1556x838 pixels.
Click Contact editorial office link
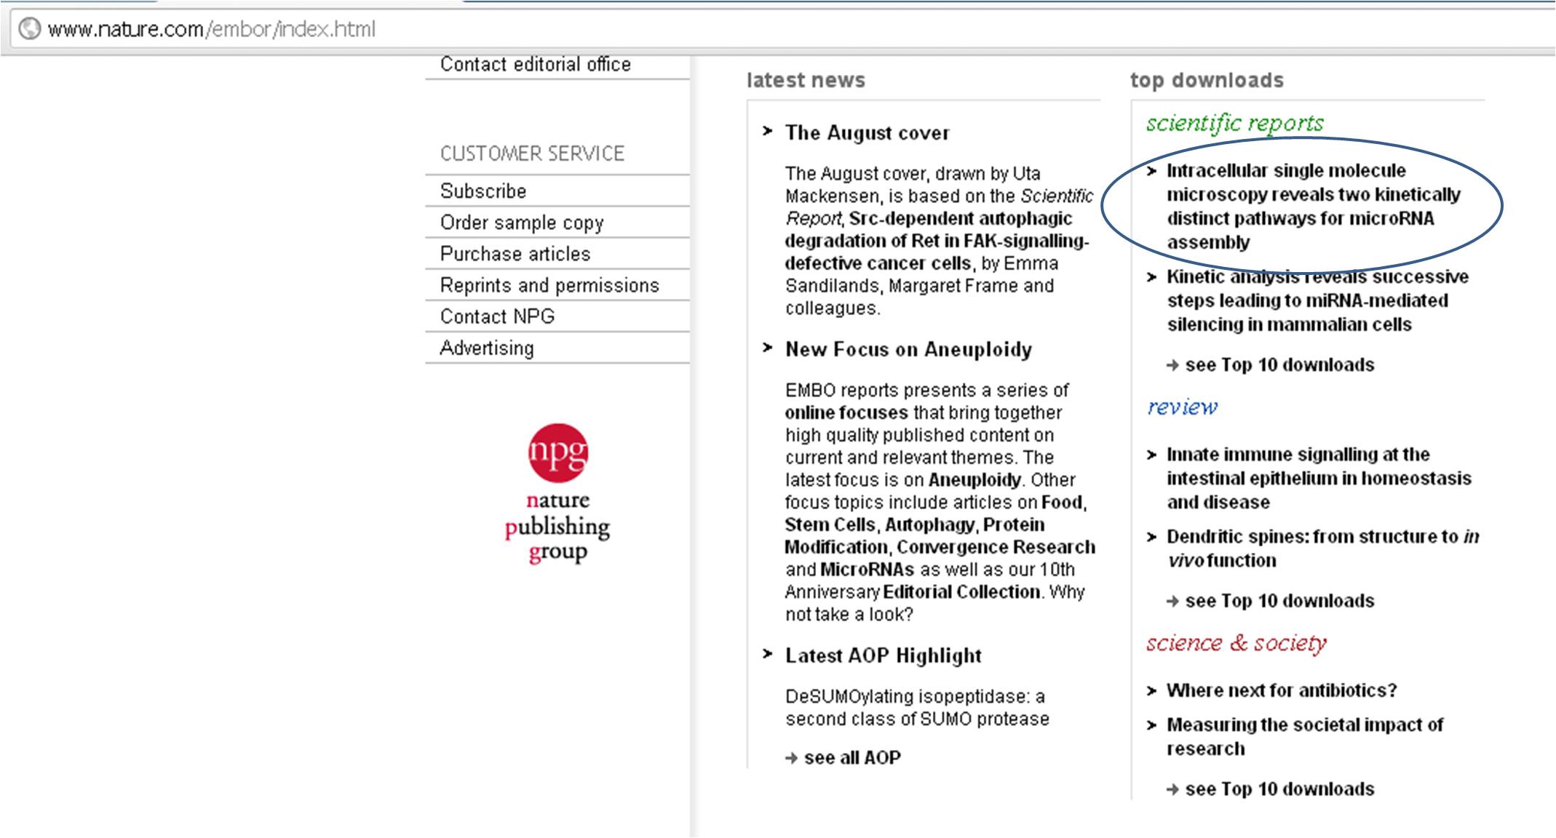[535, 65]
